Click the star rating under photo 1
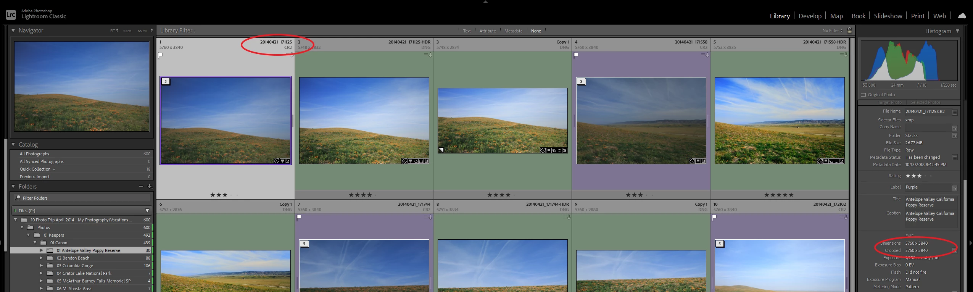Screen dimensions: 973x292 click(224, 195)
